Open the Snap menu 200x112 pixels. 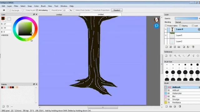click(x=30, y=6)
